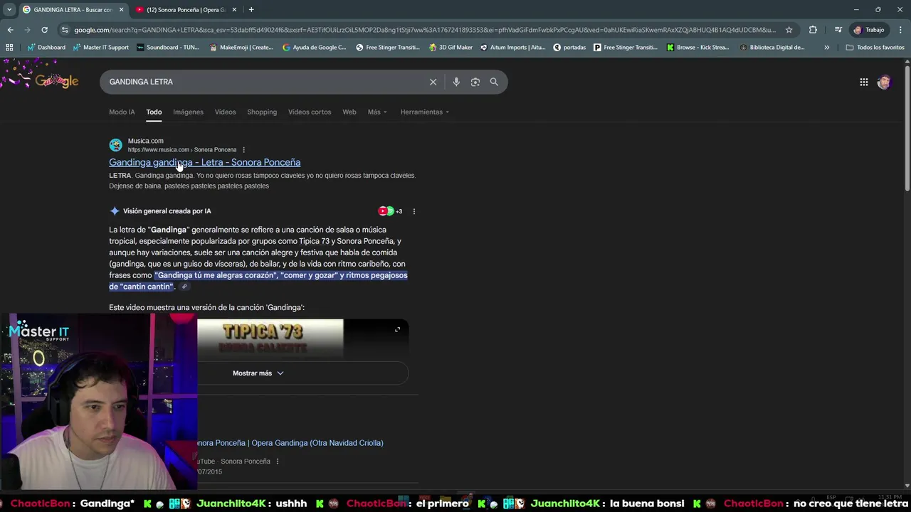Open AI overview sources +3 badge
Screen dimensions: 911x512
(x=390, y=211)
